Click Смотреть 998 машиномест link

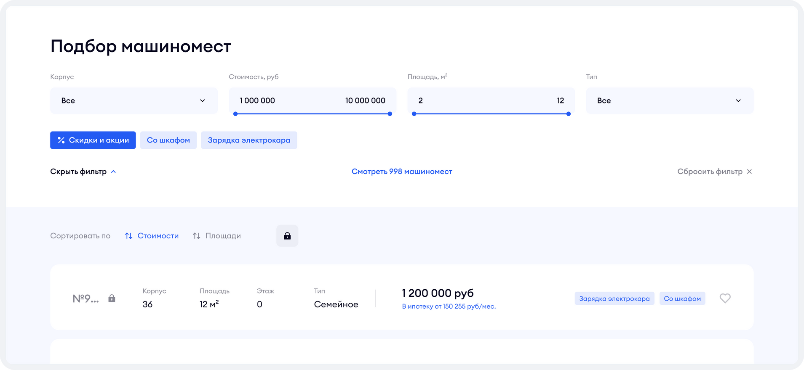pos(402,172)
